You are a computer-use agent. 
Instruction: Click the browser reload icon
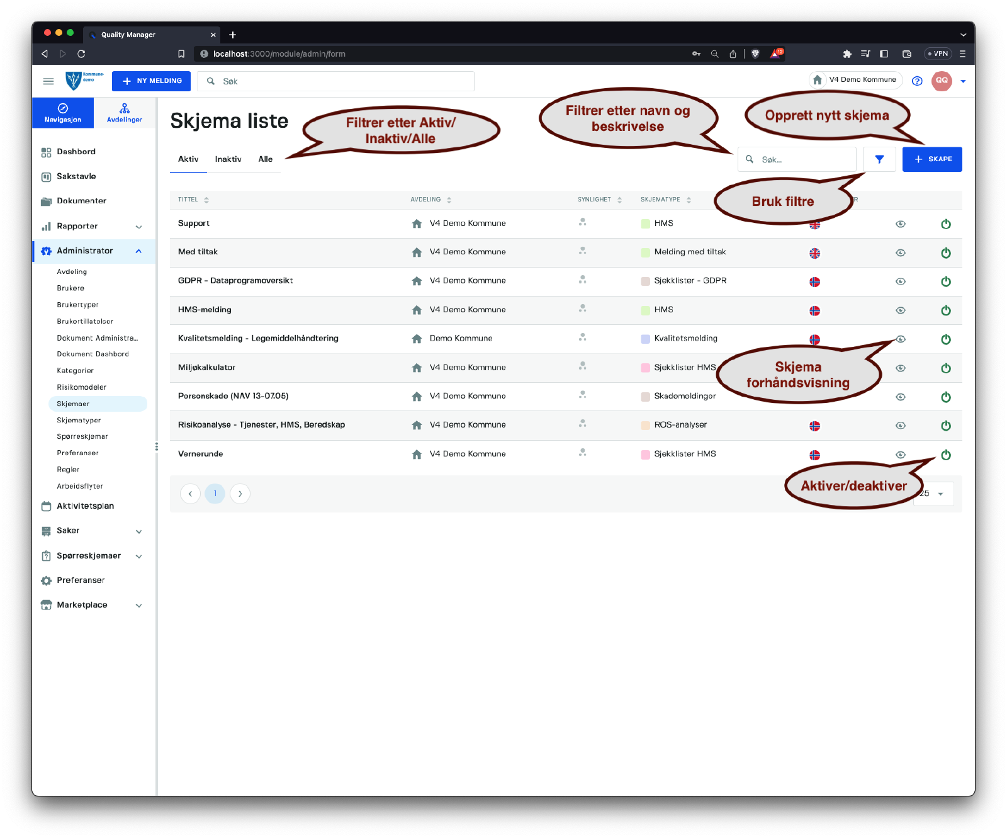click(x=81, y=54)
